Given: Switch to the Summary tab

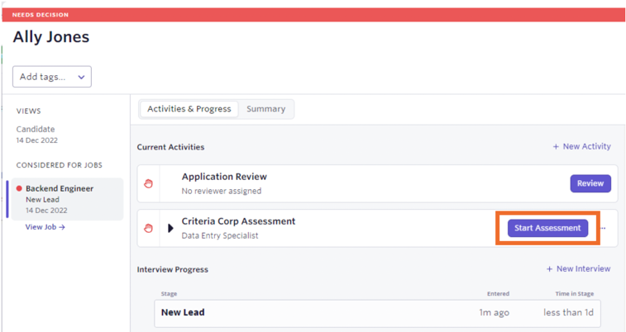Looking at the screenshot, I should pyautogui.click(x=266, y=109).
